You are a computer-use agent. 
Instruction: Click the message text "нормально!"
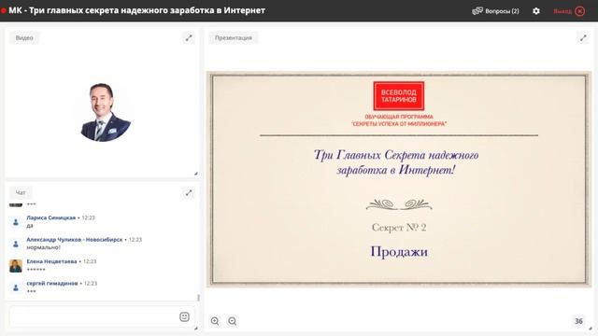click(44, 247)
